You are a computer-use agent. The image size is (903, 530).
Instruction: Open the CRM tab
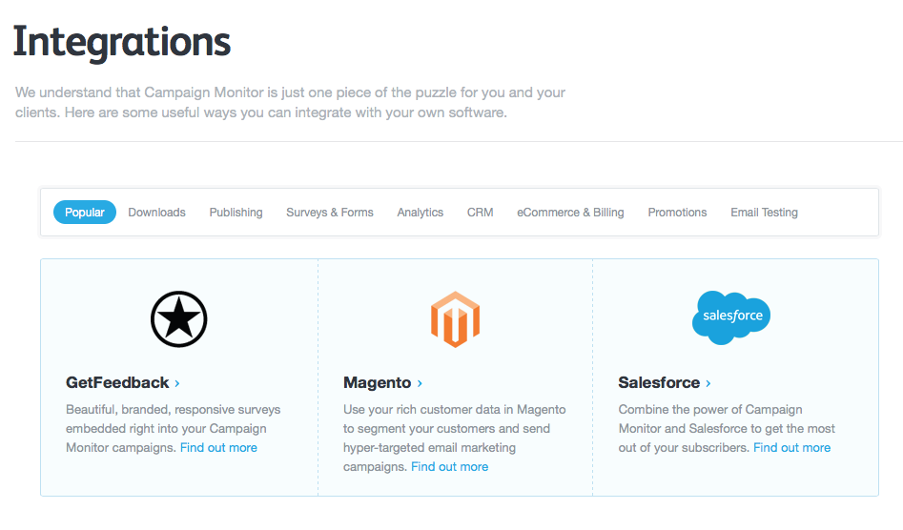(x=481, y=213)
